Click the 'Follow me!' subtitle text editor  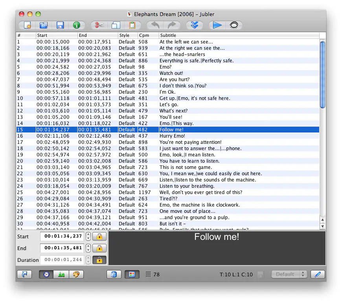click(217, 248)
